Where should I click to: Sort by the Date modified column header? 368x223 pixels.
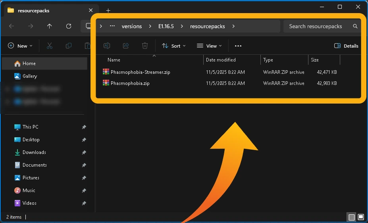pyautogui.click(x=221, y=60)
